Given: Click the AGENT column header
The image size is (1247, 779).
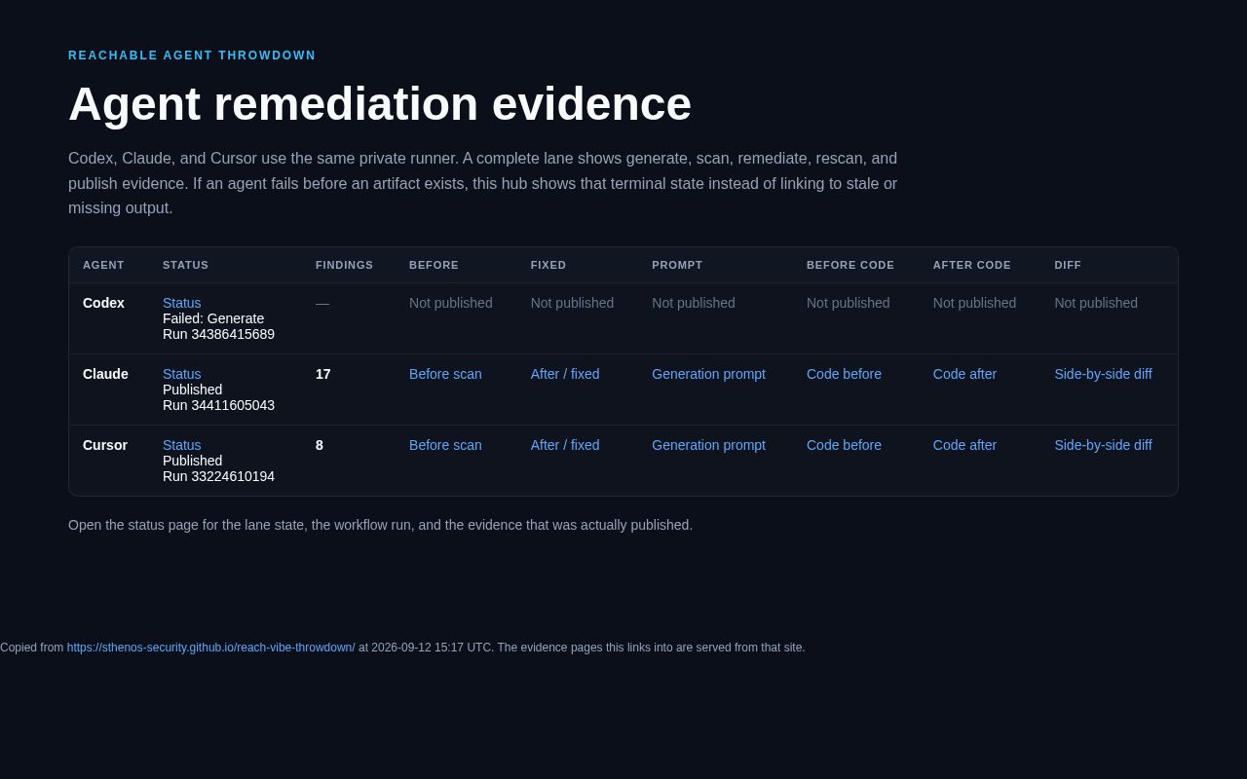Looking at the screenshot, I should [103, 265].
